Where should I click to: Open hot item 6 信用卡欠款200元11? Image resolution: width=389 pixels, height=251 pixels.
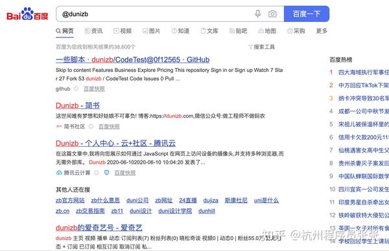(x=364, y=137)
